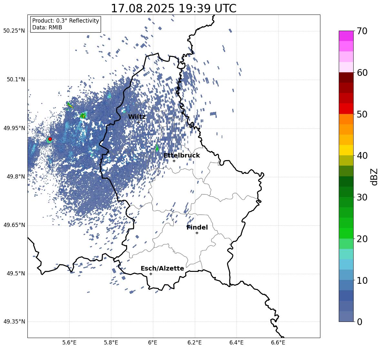Click the 50.25°N latitude label

tap(14, 31)
